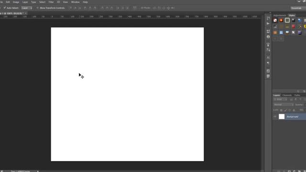Toggle Lock position icon

click(290, 110)
